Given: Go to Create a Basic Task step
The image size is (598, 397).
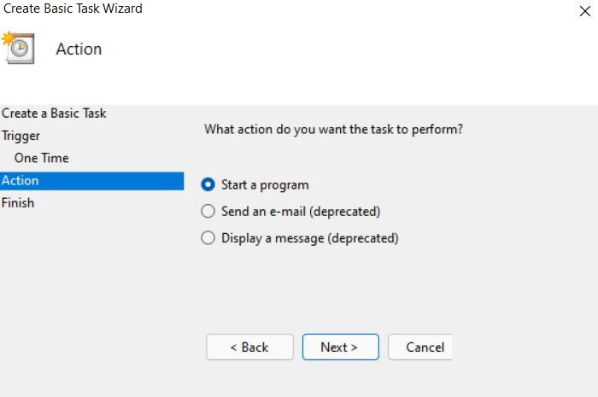Looking at the screenshot, I should pos(54,114).
